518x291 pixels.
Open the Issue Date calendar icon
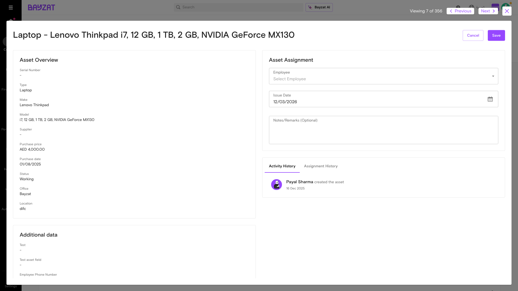click(x=490, y=99)
